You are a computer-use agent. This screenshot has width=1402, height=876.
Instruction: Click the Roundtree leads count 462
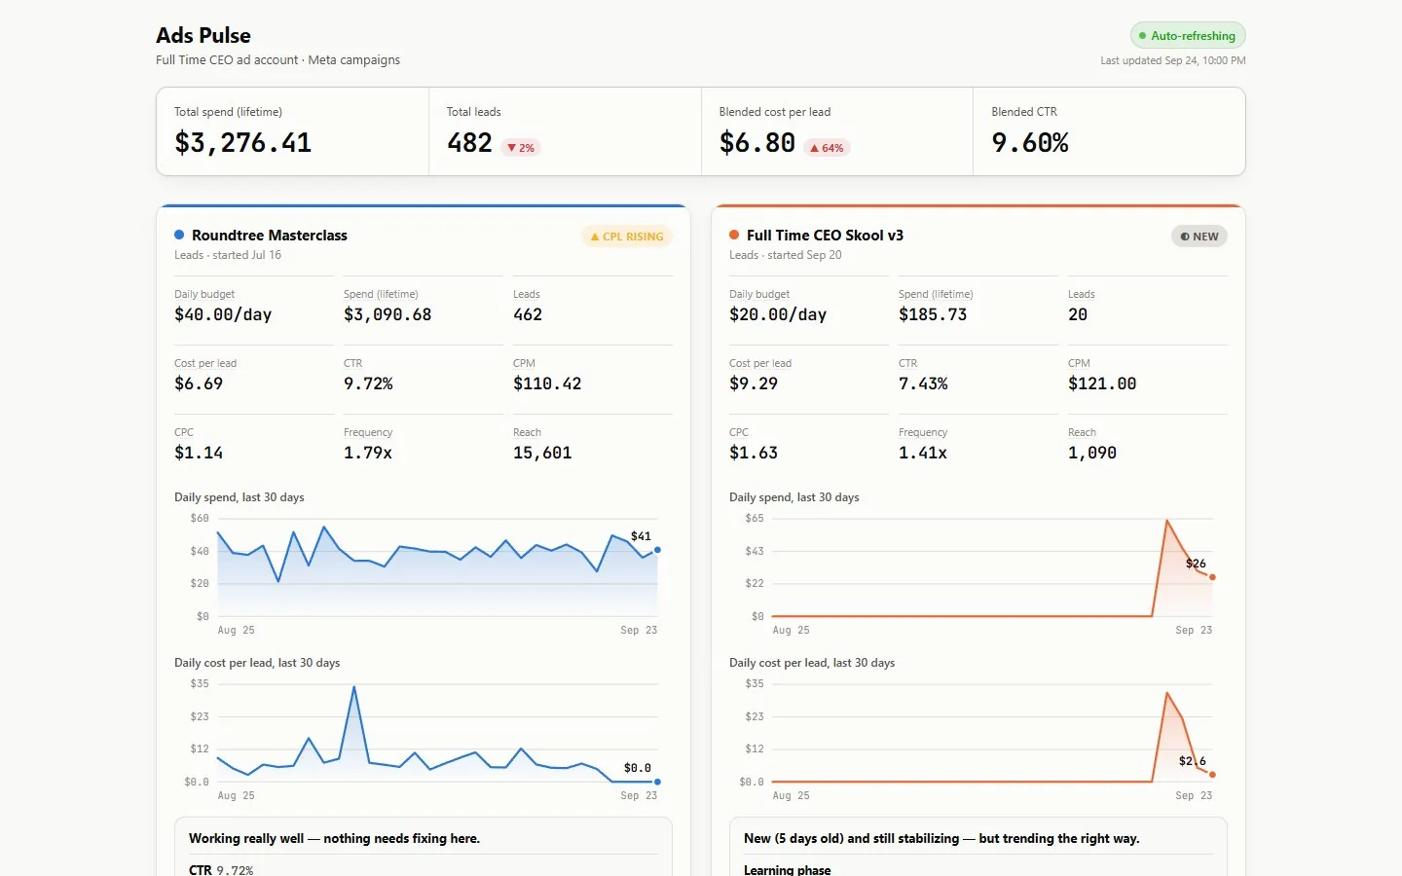[x=528, y=314]
